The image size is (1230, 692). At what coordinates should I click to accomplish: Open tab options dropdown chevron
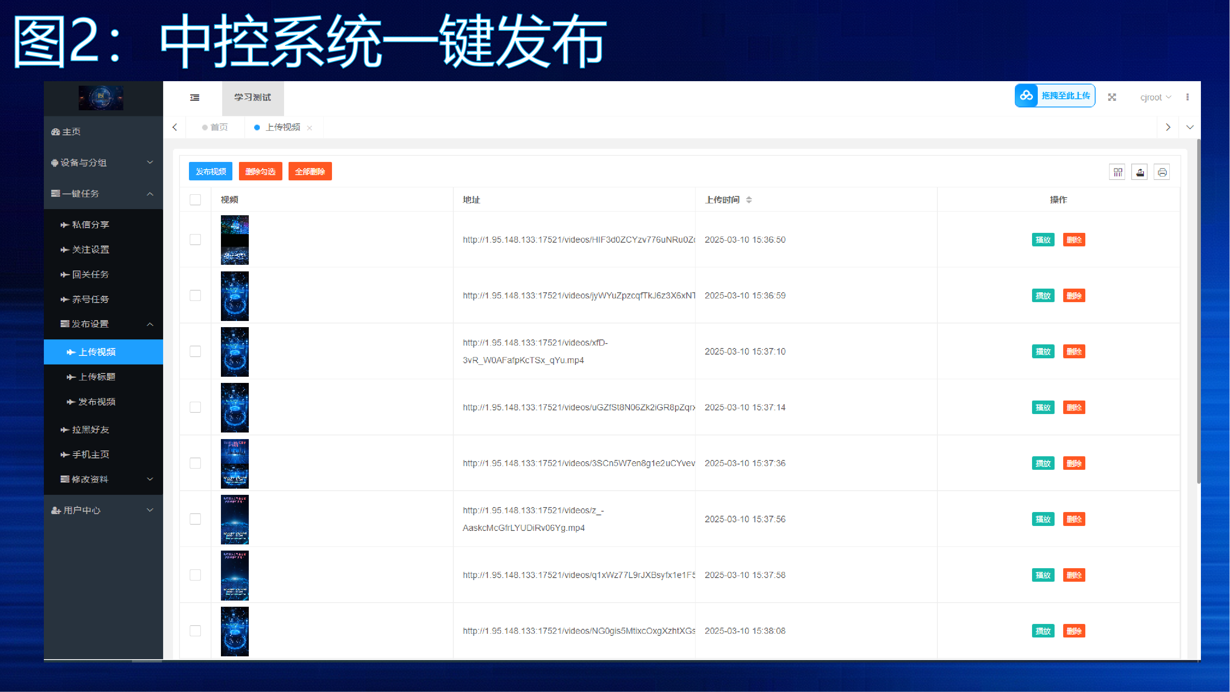[1190, 127]
